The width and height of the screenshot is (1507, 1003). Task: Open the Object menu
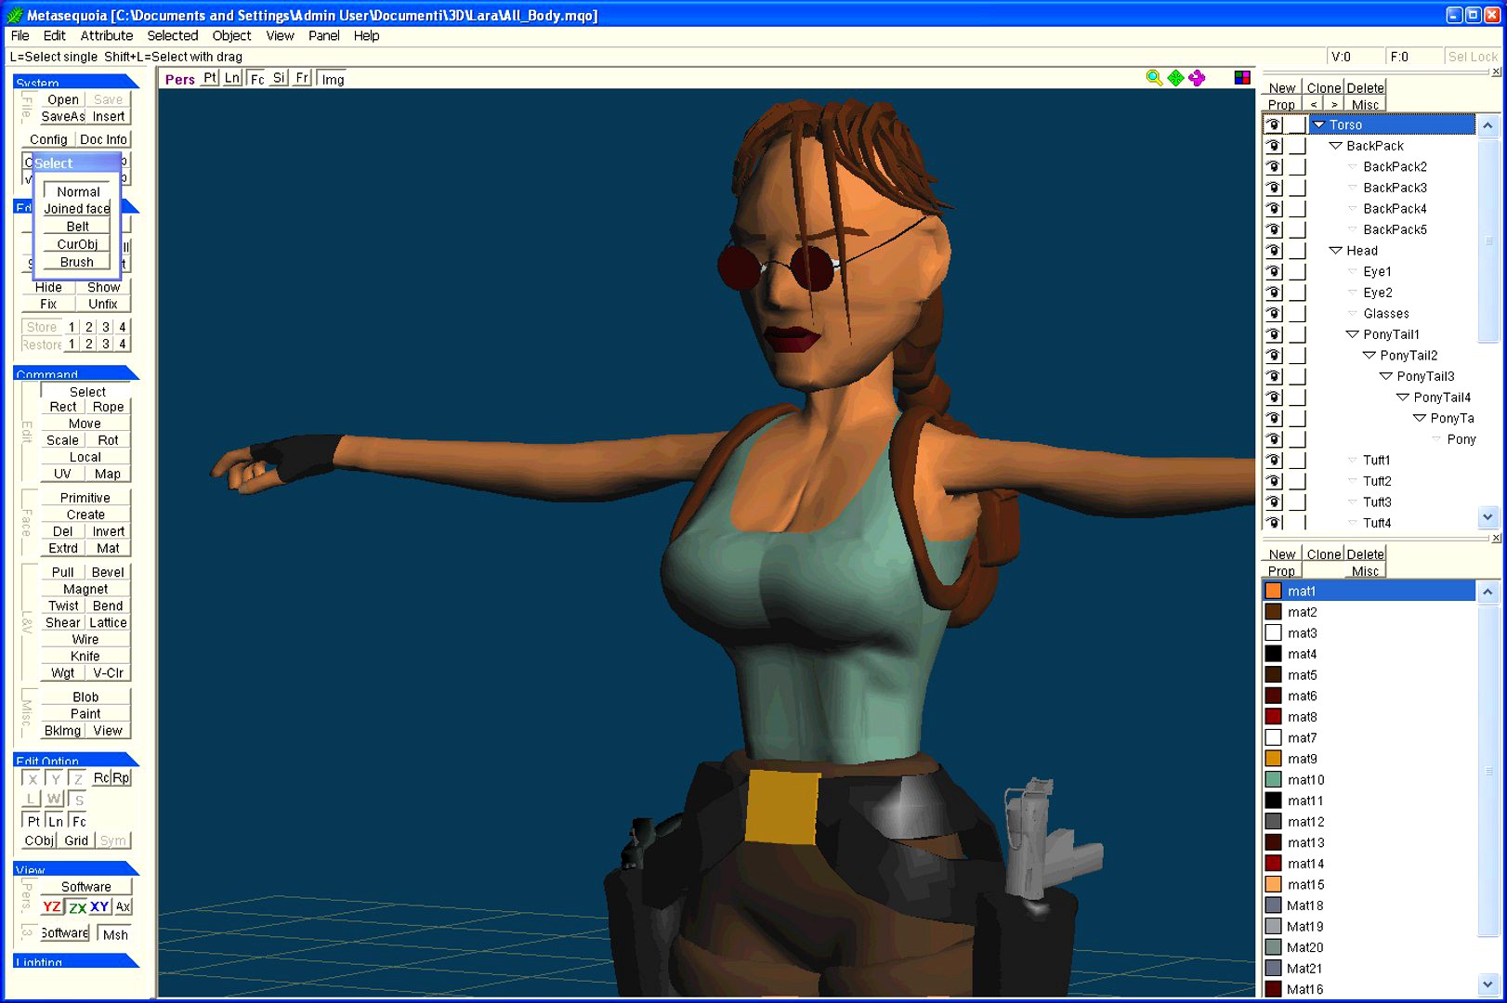231,35
